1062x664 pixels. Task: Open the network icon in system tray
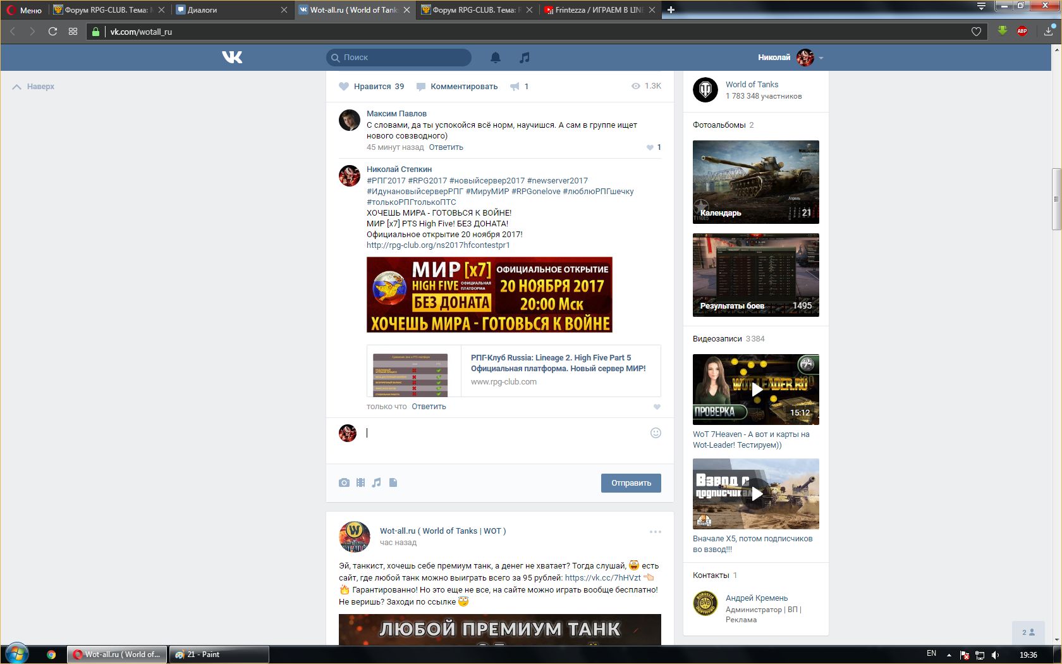980,655
